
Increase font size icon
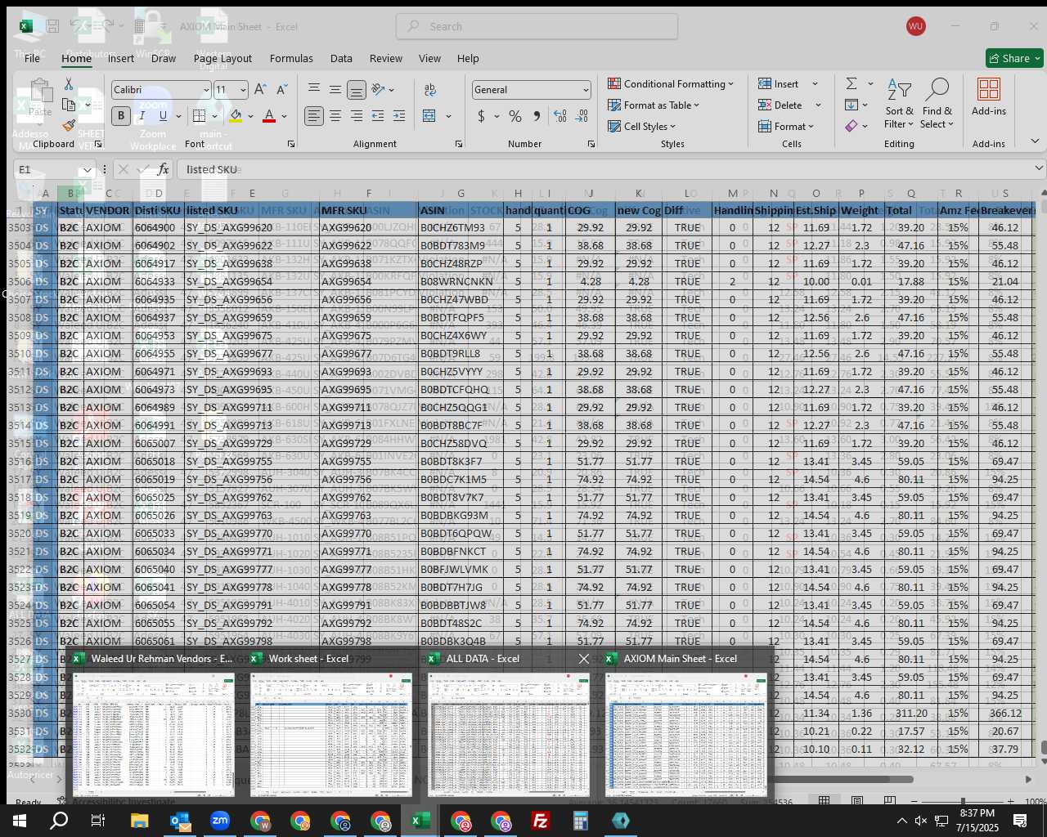(260, 90)
